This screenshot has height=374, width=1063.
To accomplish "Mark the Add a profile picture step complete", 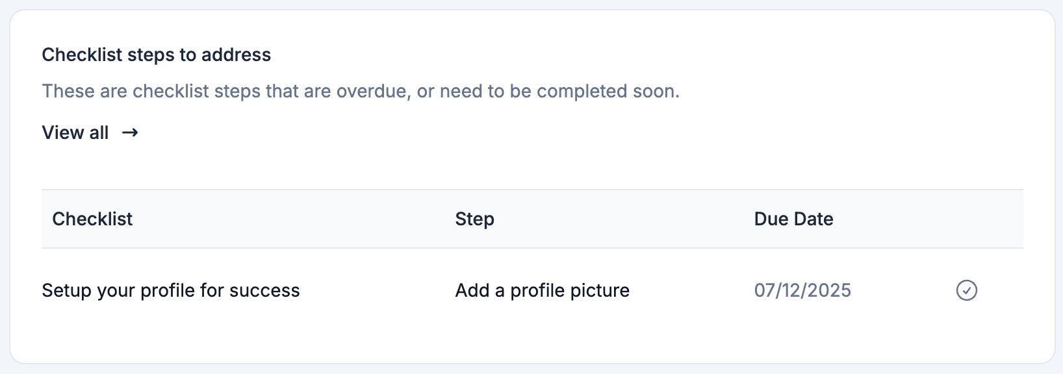I will (966, 290).
